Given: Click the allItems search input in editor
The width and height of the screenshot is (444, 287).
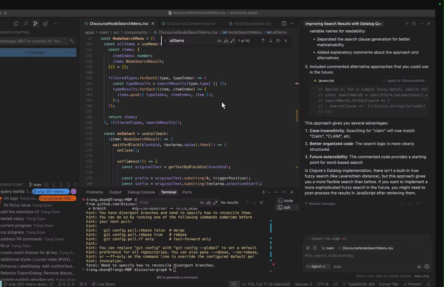Looking at the screenshot, I should pyautogui.click(x=192, y=41).
